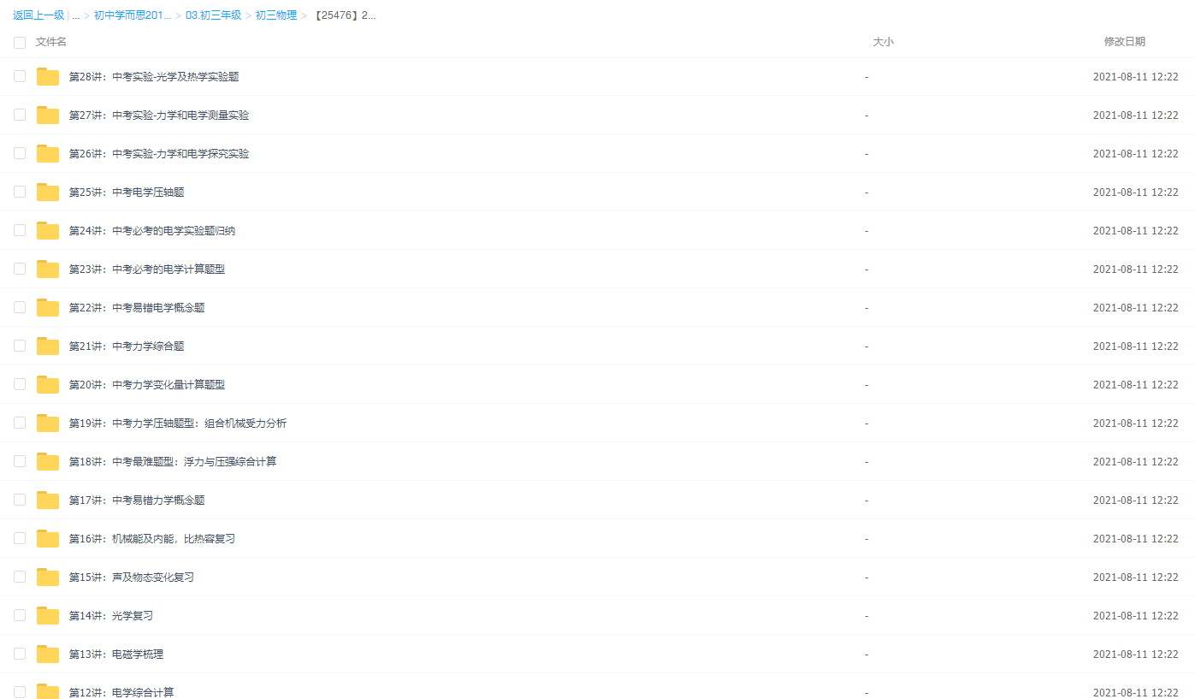Sort the list by 修改日期 column
Viewport: 1195px width, 699px height.
tap(1124, 42)
